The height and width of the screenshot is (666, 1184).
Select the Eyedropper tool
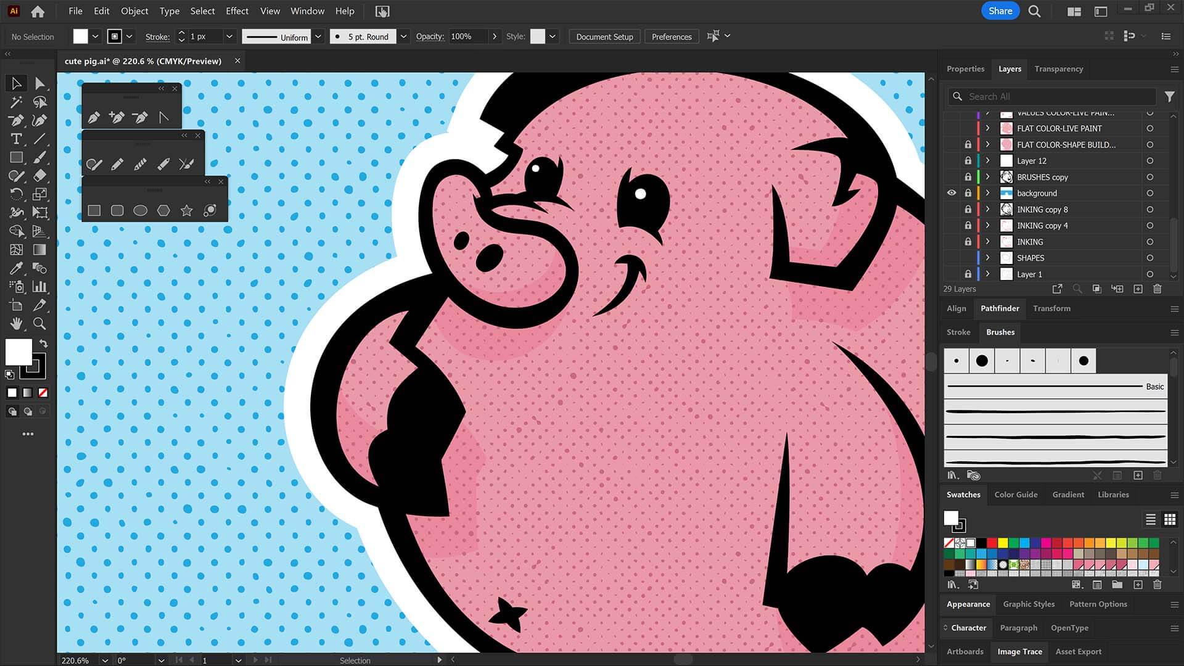point(16,268)
